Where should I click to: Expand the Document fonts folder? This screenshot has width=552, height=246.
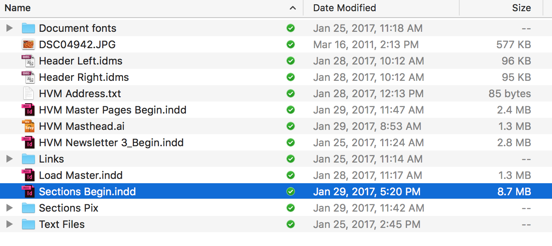[x=9, y=28]
